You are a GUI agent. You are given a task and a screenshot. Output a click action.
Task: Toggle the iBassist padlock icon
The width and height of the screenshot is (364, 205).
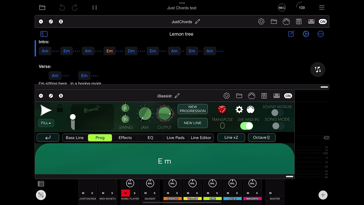coord(60,108)
